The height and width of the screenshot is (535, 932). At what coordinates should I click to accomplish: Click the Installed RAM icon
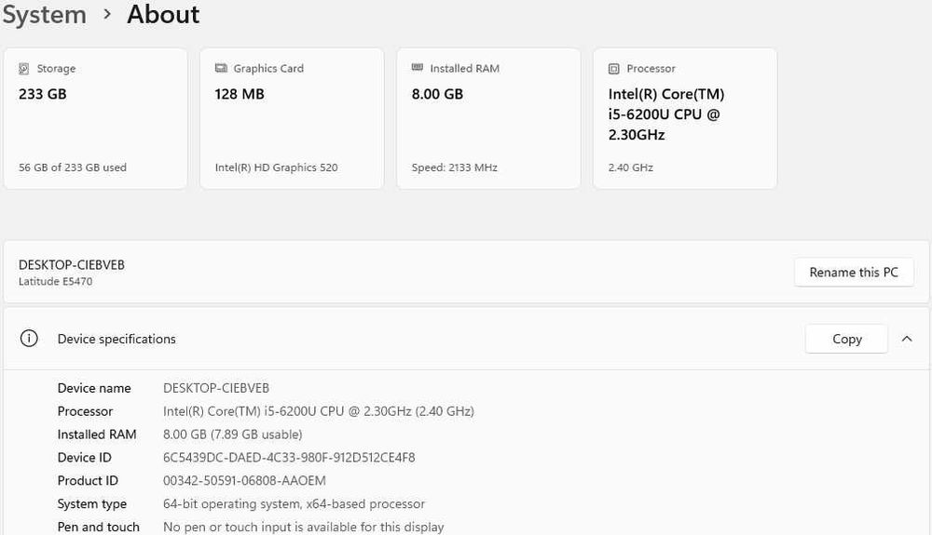[417, 69]
